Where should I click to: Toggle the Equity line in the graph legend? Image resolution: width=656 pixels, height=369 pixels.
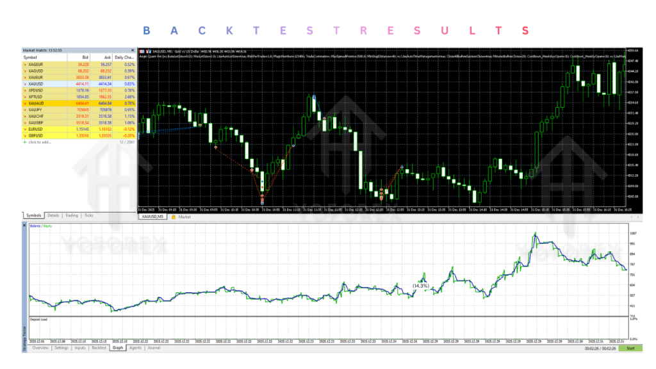[x=47, y=225]
